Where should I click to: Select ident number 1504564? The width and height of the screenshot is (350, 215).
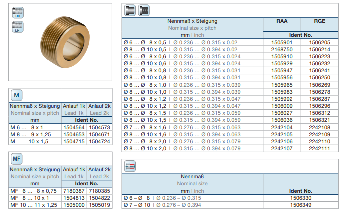click(x=74, y=127)
